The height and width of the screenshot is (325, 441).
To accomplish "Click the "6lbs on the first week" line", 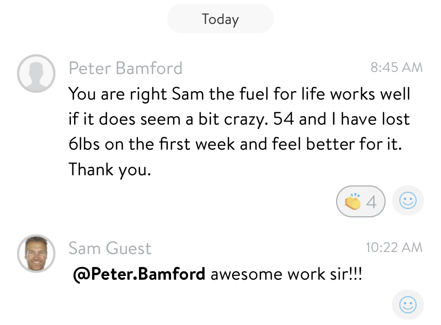I will point(235,144).
